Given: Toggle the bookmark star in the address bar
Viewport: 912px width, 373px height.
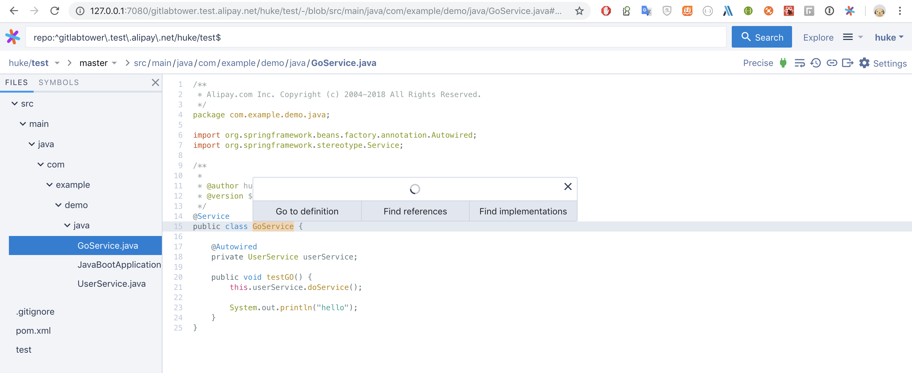Looking at the screenshot, I should click(579, 10).
